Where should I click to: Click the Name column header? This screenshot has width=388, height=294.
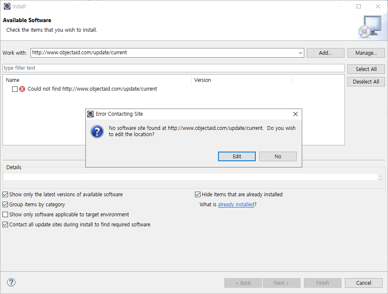tap(97, 80)
